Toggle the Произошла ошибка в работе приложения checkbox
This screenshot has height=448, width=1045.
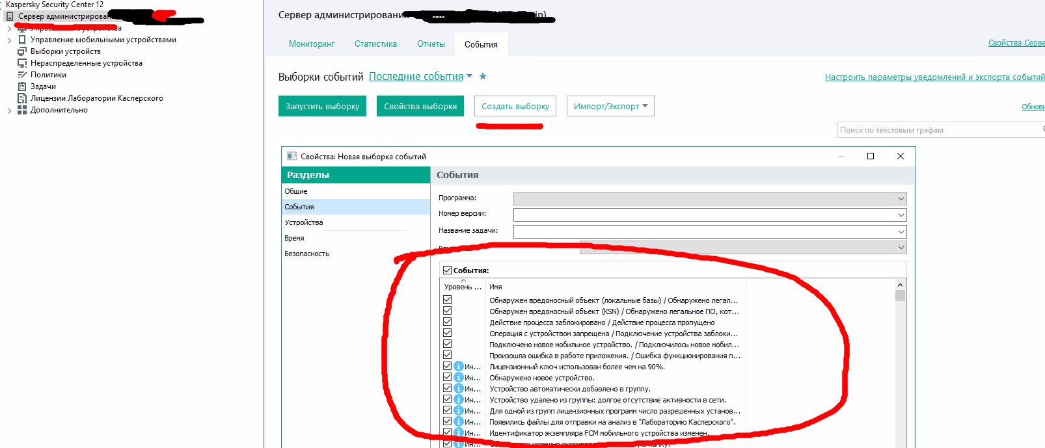coord(447,355)
